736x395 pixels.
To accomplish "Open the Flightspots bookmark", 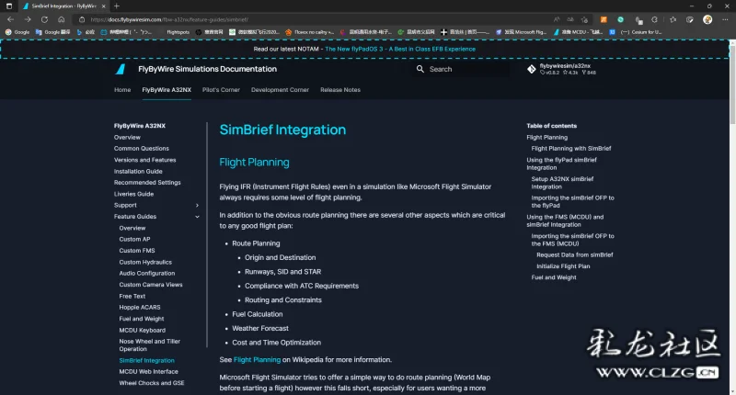I will [x=178, y=32].
